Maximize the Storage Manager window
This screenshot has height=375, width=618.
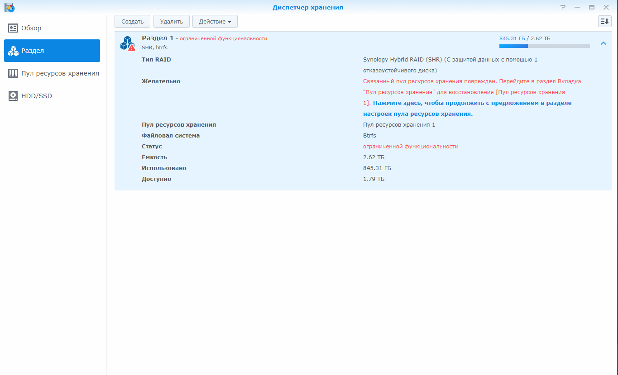(591, 7)
